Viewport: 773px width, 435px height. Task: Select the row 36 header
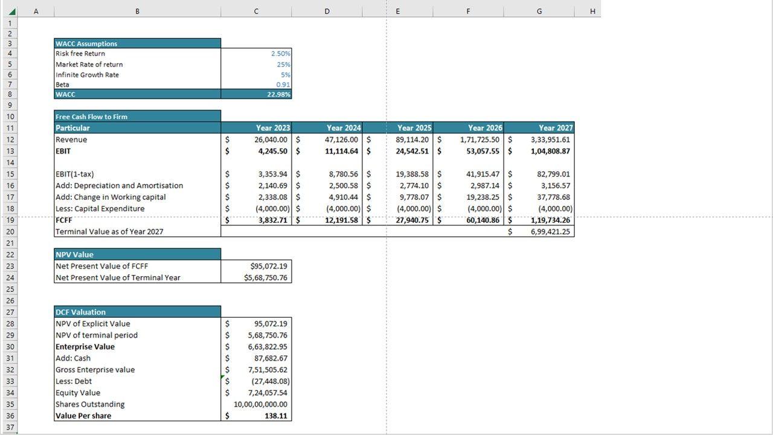pyautogui.click(x=10, y=416)
